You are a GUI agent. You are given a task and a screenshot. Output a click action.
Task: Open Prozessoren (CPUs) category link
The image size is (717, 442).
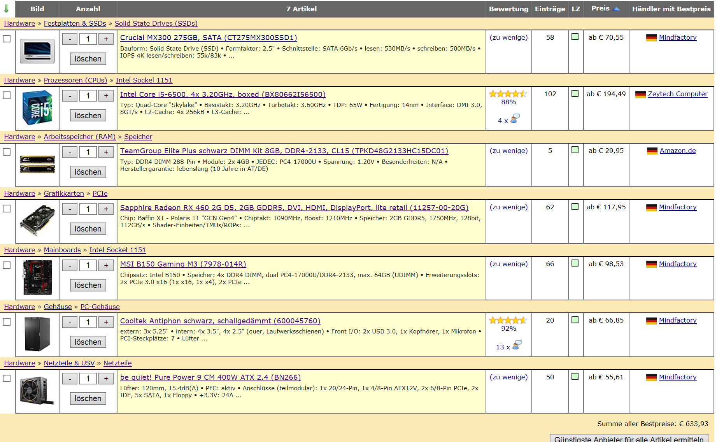pyautogui.click(x=75, y=80)
